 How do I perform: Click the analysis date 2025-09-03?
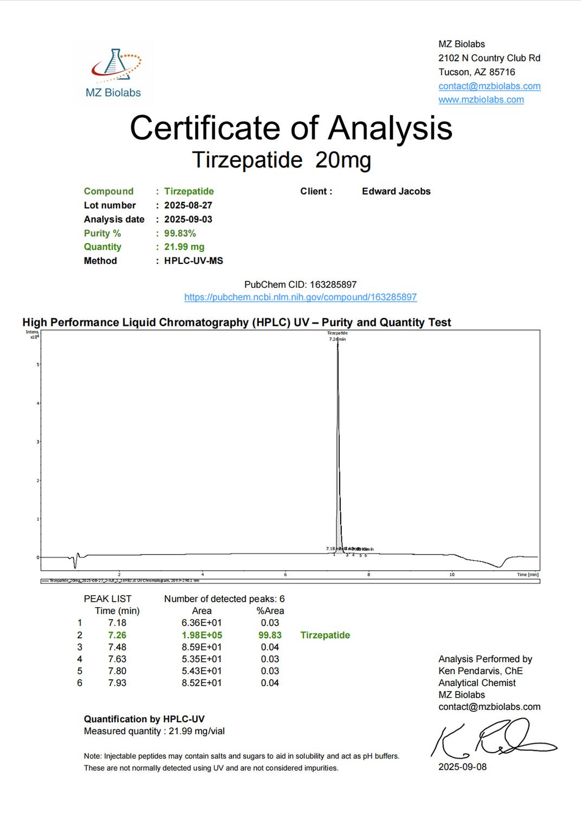click(x=188, y=219)
